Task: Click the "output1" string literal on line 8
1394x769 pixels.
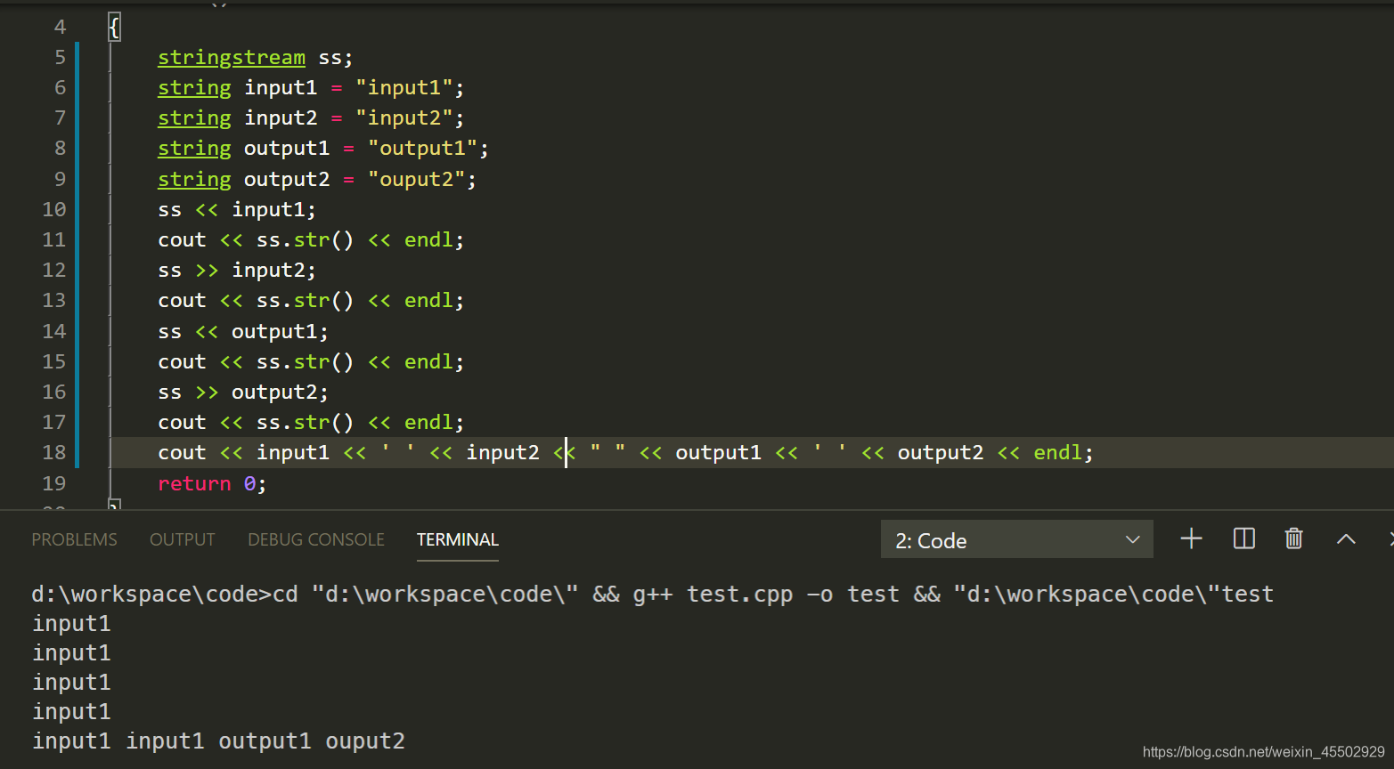Action: pos(422,148)
